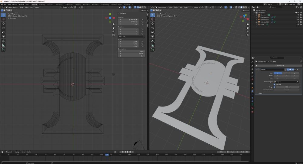This screenshot has width=303, height=164.
Task: Expand Cylinder.001 in the outliner
Action: tap(257, 17)
